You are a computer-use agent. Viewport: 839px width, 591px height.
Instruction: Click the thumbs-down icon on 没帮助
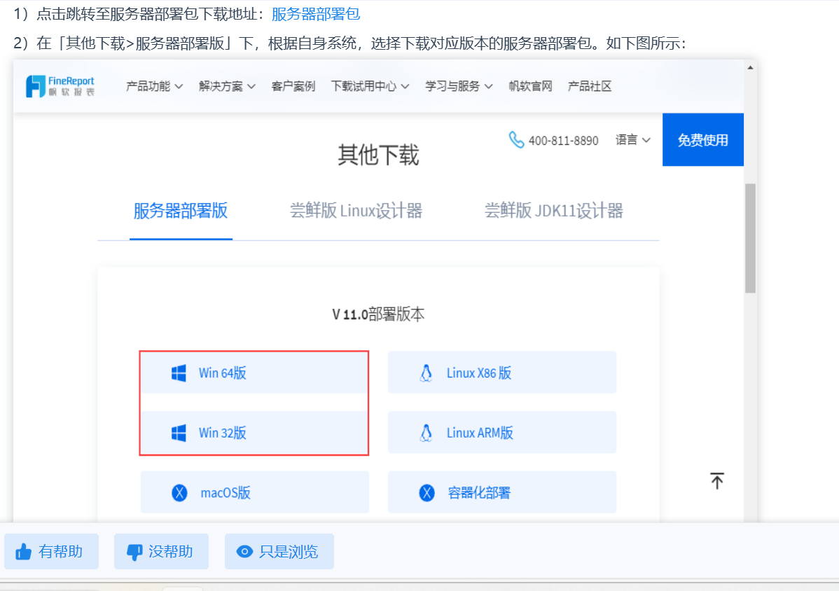click(134, 552)
